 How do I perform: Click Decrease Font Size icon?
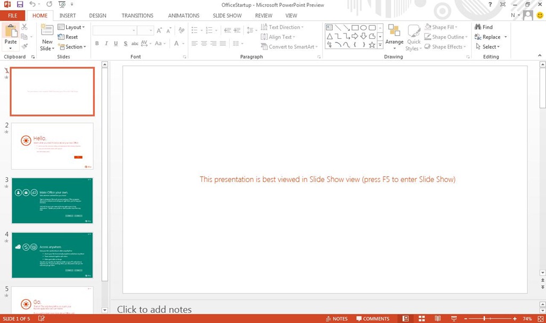[x=168, y=30]
